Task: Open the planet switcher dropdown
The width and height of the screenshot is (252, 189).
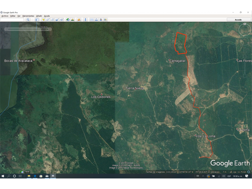Action: (x=79, y=20)
